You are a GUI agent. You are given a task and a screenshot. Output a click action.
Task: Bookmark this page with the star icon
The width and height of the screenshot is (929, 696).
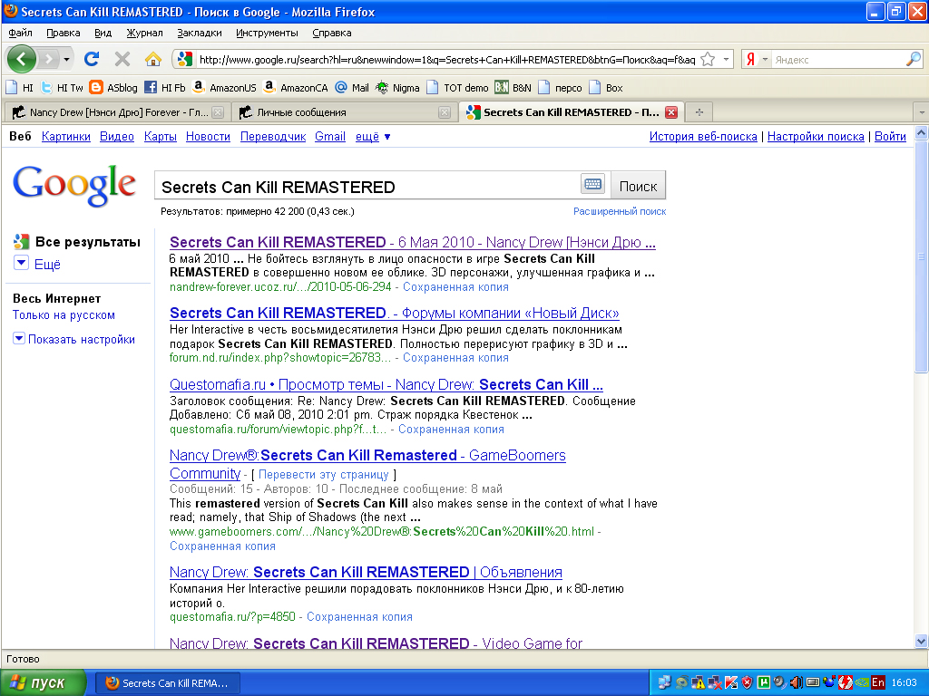(708, 59)
